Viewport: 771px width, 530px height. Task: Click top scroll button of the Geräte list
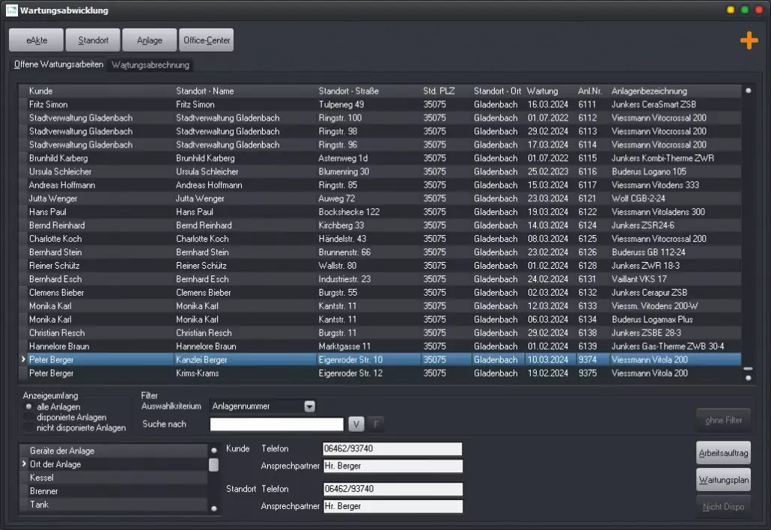tap(214, 450)
